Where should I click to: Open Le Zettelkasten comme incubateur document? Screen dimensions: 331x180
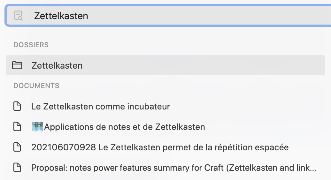pos(100,107)
